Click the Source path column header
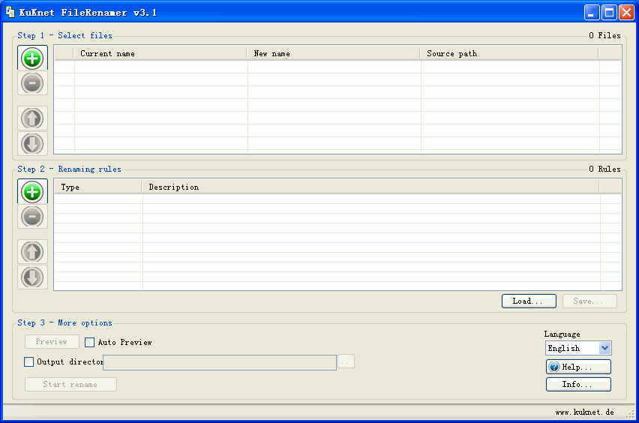Image resolution: width=639 pixels, height=423 pixels. pos(508,53)
